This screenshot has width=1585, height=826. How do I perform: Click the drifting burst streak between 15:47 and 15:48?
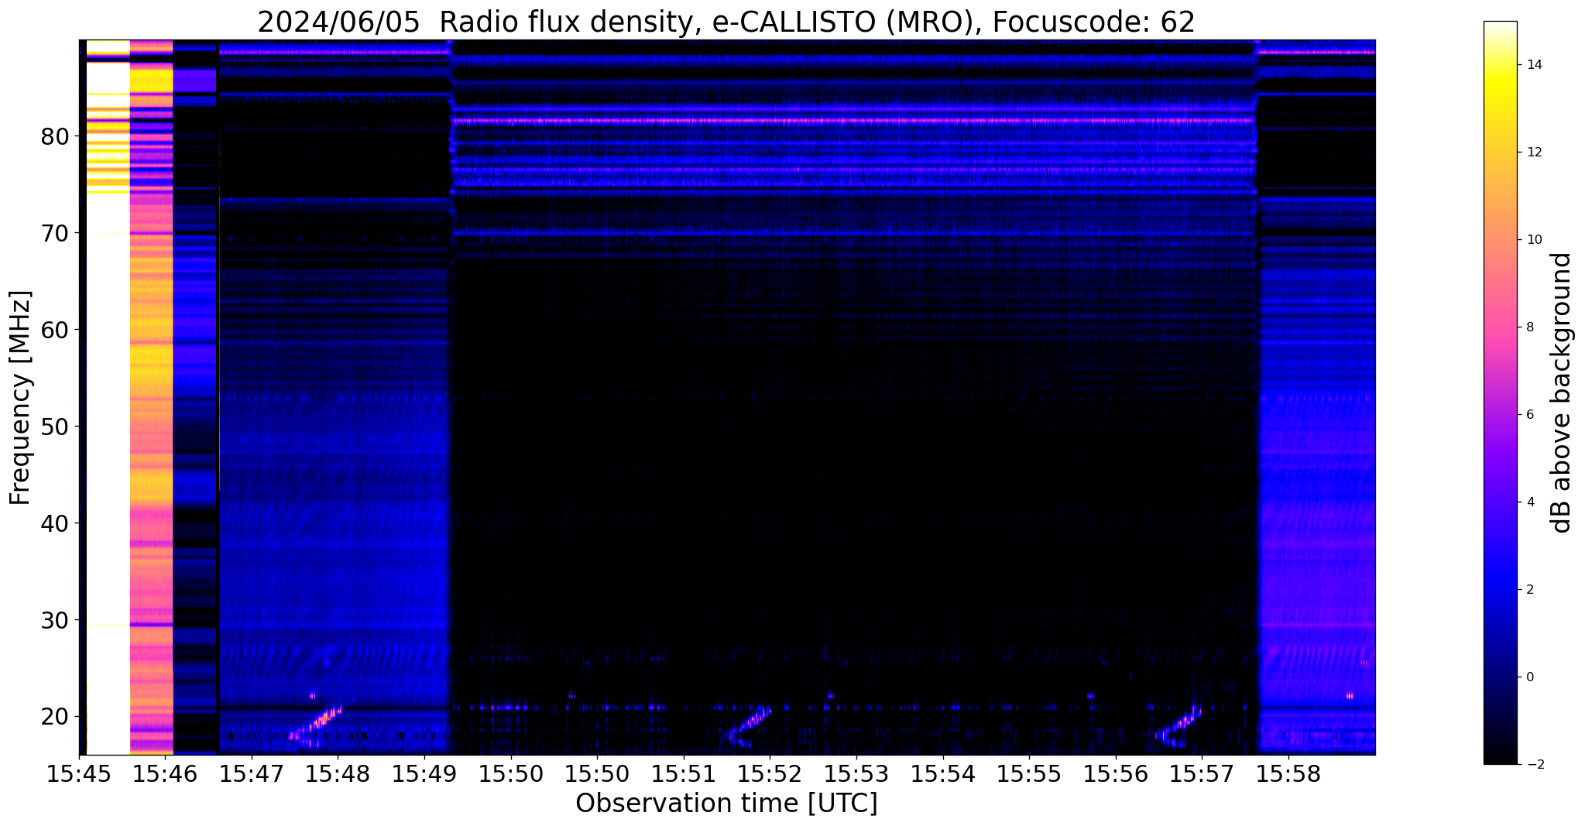[315, 725]
